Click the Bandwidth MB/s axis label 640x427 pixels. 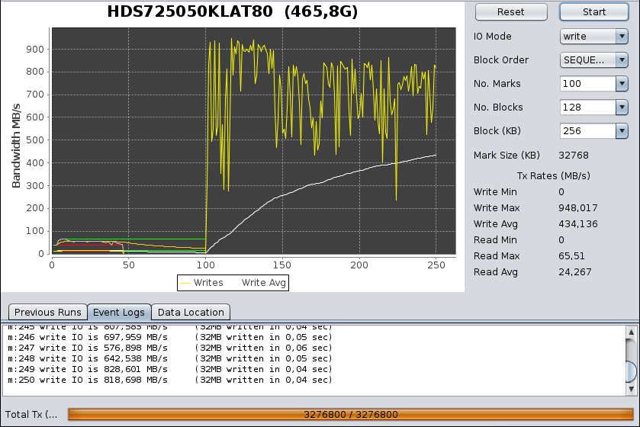coord(16,146)
